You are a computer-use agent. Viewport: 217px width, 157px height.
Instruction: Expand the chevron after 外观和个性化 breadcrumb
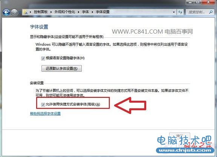pyautogui.click(x=78, y=12)
